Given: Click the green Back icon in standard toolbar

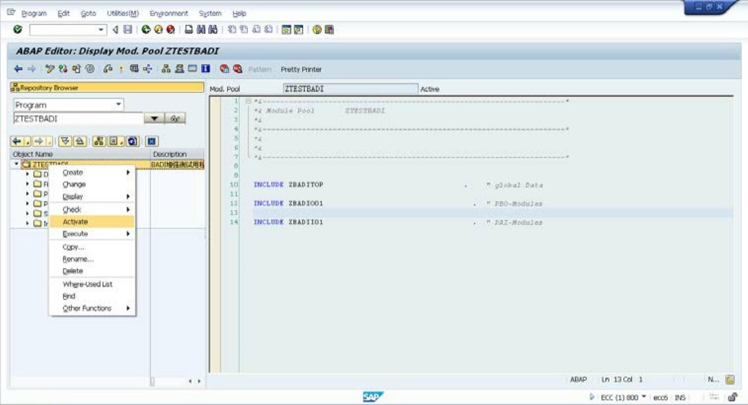Looking at the screenshot, I should pos(146,30).
